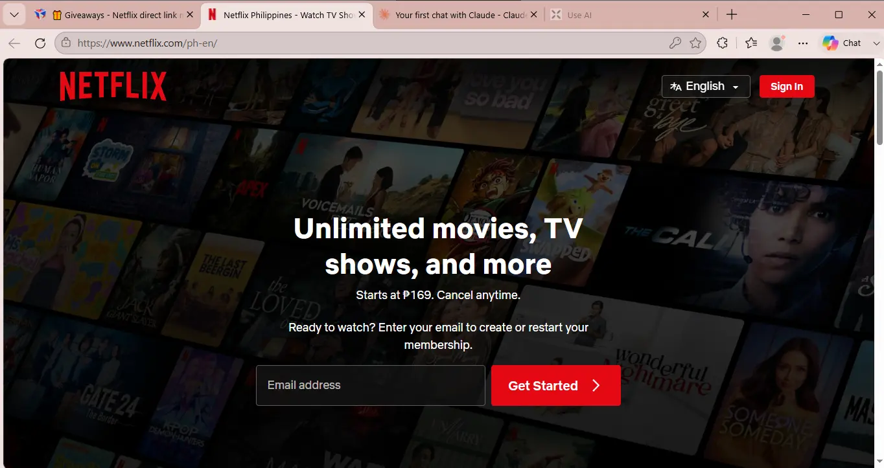Screen dimensions: 884x468
Task: Click the page's vertical scrollbar thumb
Action: pos(879,107)
